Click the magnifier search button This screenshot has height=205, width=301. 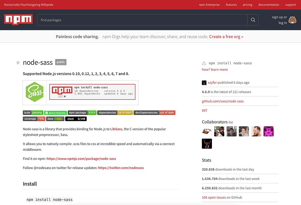pos(253,20)
